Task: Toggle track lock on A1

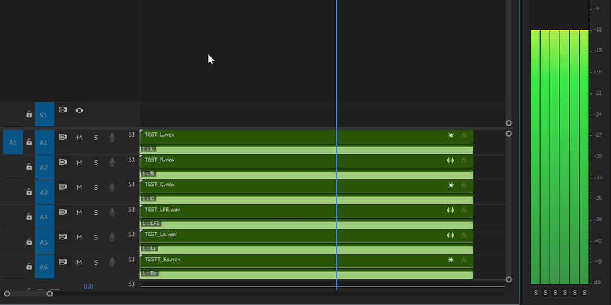Action: (x=29, y=142)
